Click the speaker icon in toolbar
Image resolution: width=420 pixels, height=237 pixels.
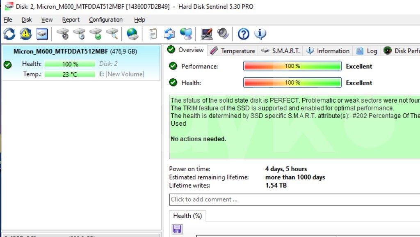[223, 34]
